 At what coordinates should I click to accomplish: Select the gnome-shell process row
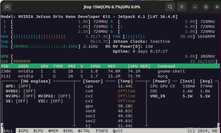pos(110,71)
